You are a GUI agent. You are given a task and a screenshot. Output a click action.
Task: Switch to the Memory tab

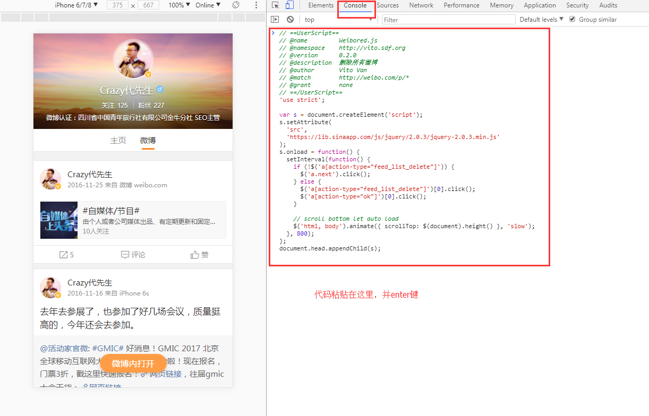point(501,5)
